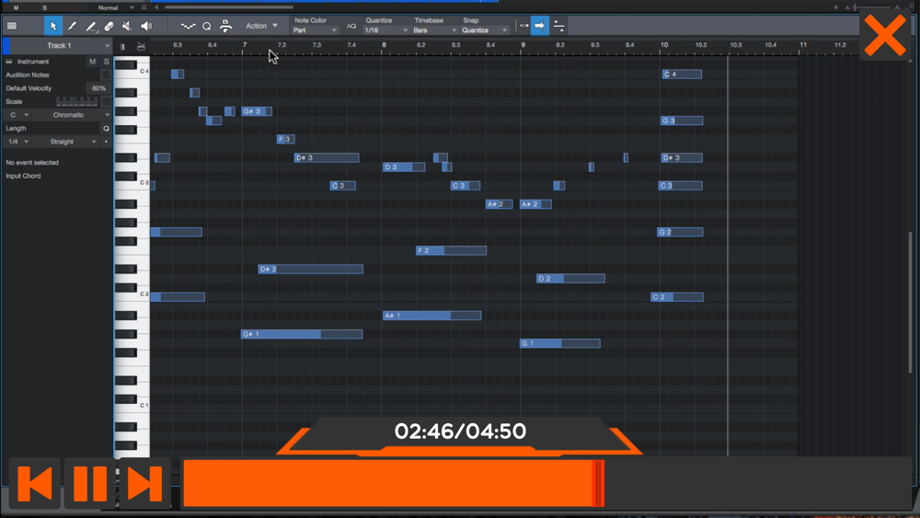Click the ruler alignment icon after Autoscroll

[x=558, y=26]
